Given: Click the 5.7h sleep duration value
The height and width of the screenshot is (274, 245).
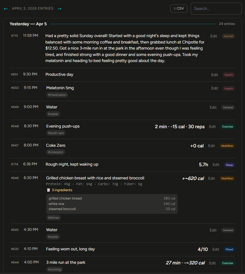Looking at the screenshot, I should (x=203, y=164).
